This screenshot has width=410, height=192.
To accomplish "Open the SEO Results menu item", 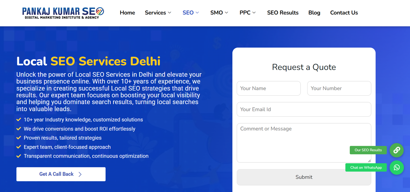I will [x=283, y=13].
